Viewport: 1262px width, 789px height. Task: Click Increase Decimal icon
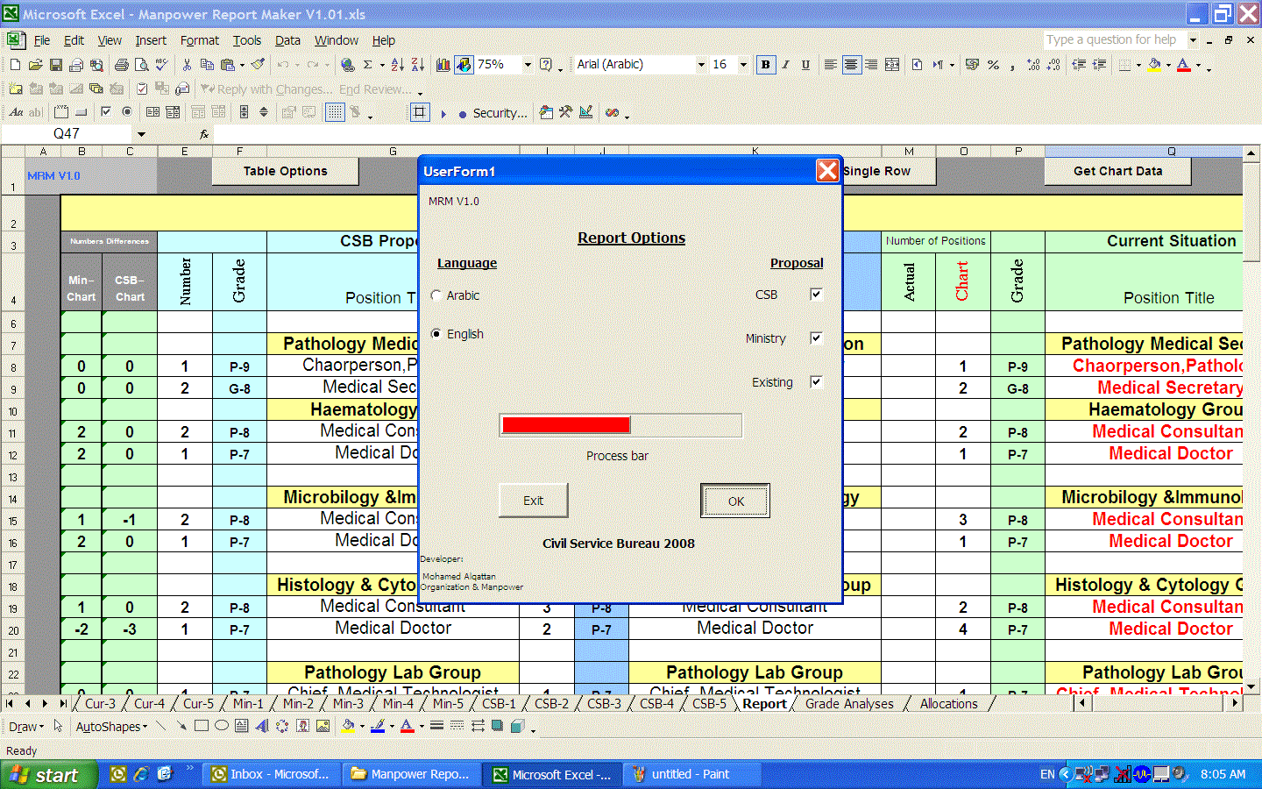coord(1033,65)
